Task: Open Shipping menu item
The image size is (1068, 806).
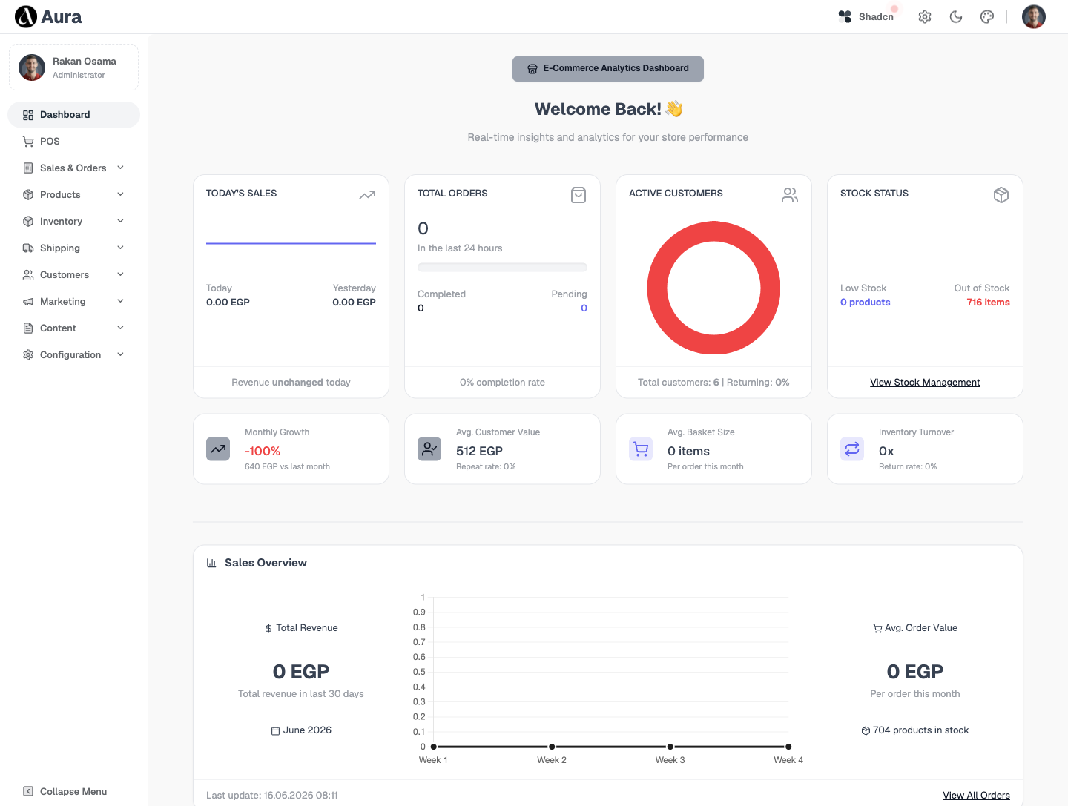Action: [73, 248]
